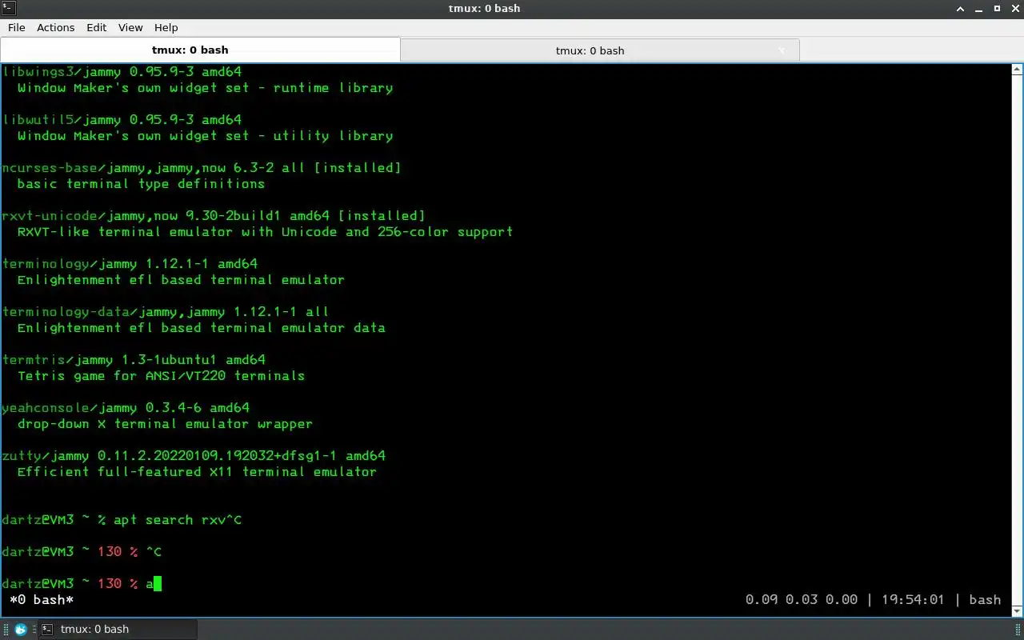Maximize the terminal window
This screenshot has height=640, width=1024.
(997, 8)
